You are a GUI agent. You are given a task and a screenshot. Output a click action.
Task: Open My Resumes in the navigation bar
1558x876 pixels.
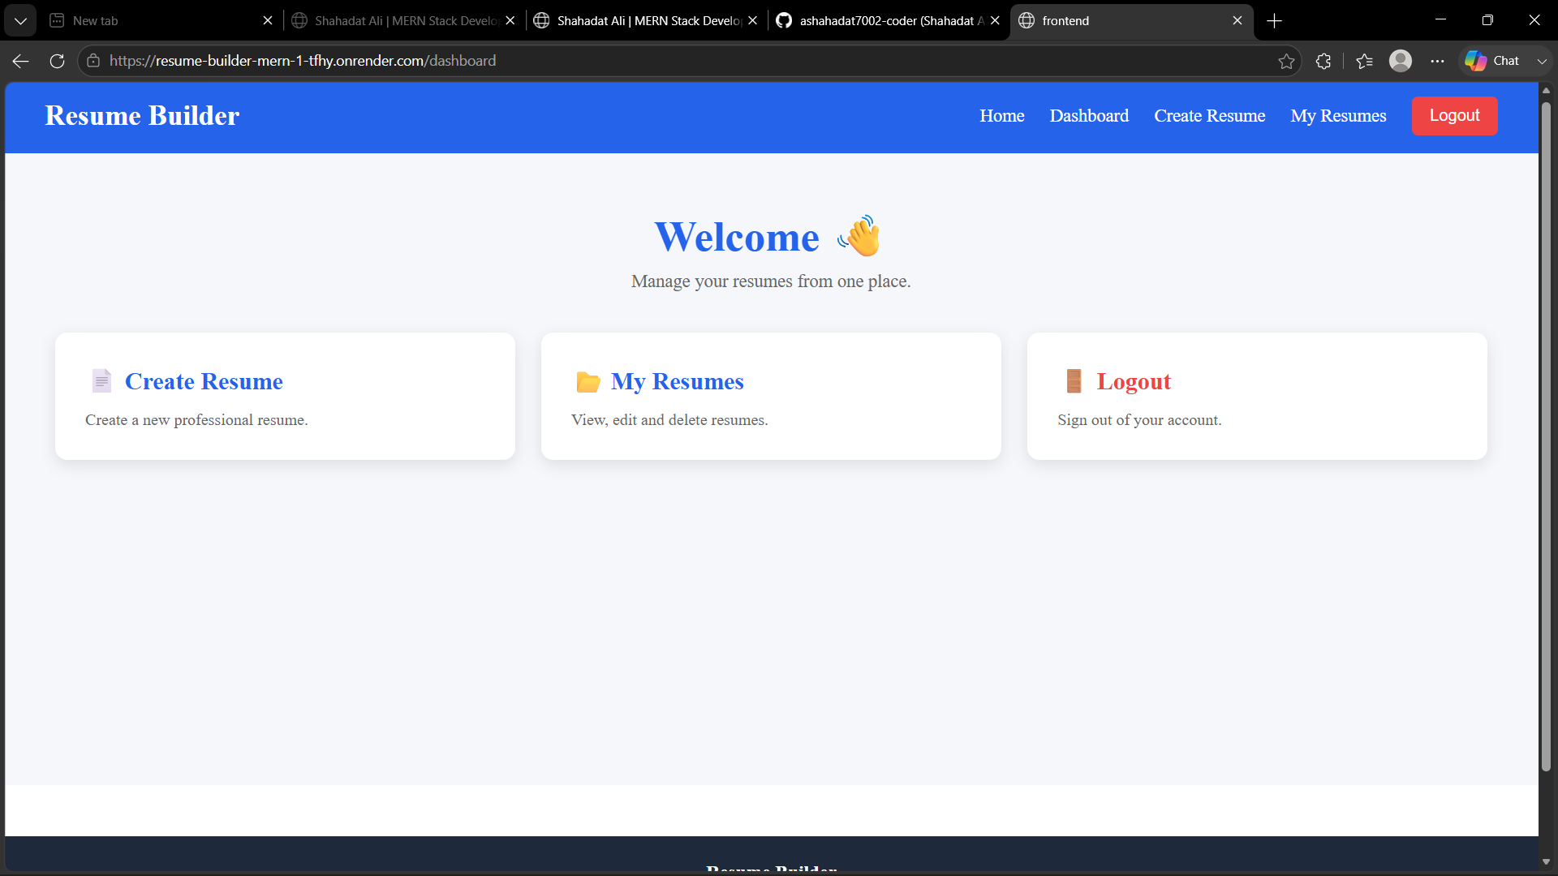click(x=1338, y=116)
